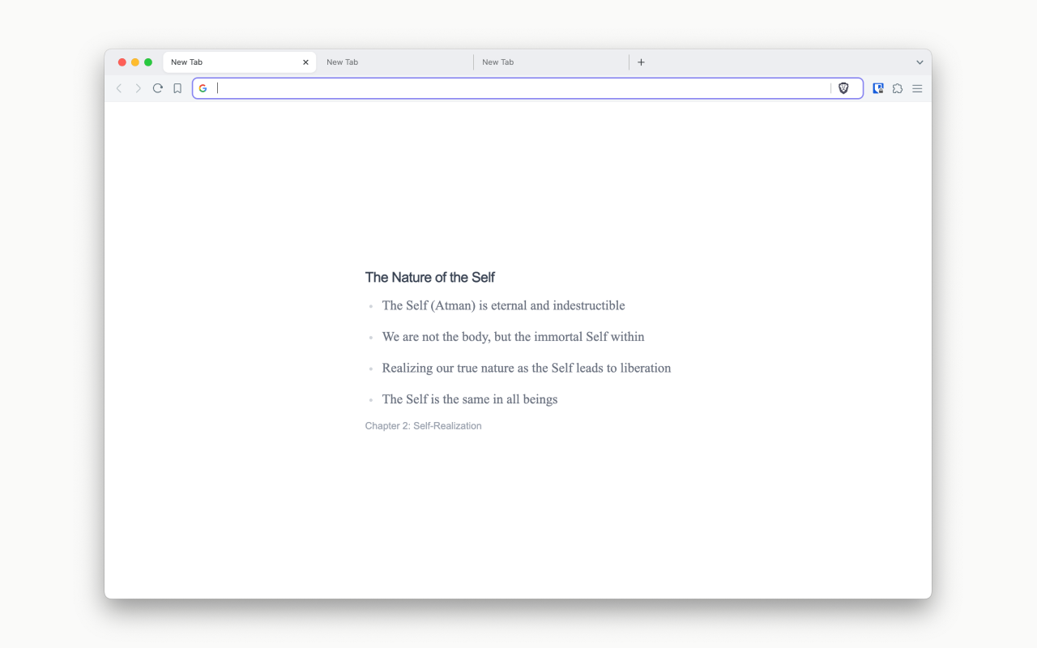The image size is (1037, 648).
Task: Open the Extensions puzzle icon
Action: tap(898, 88)
